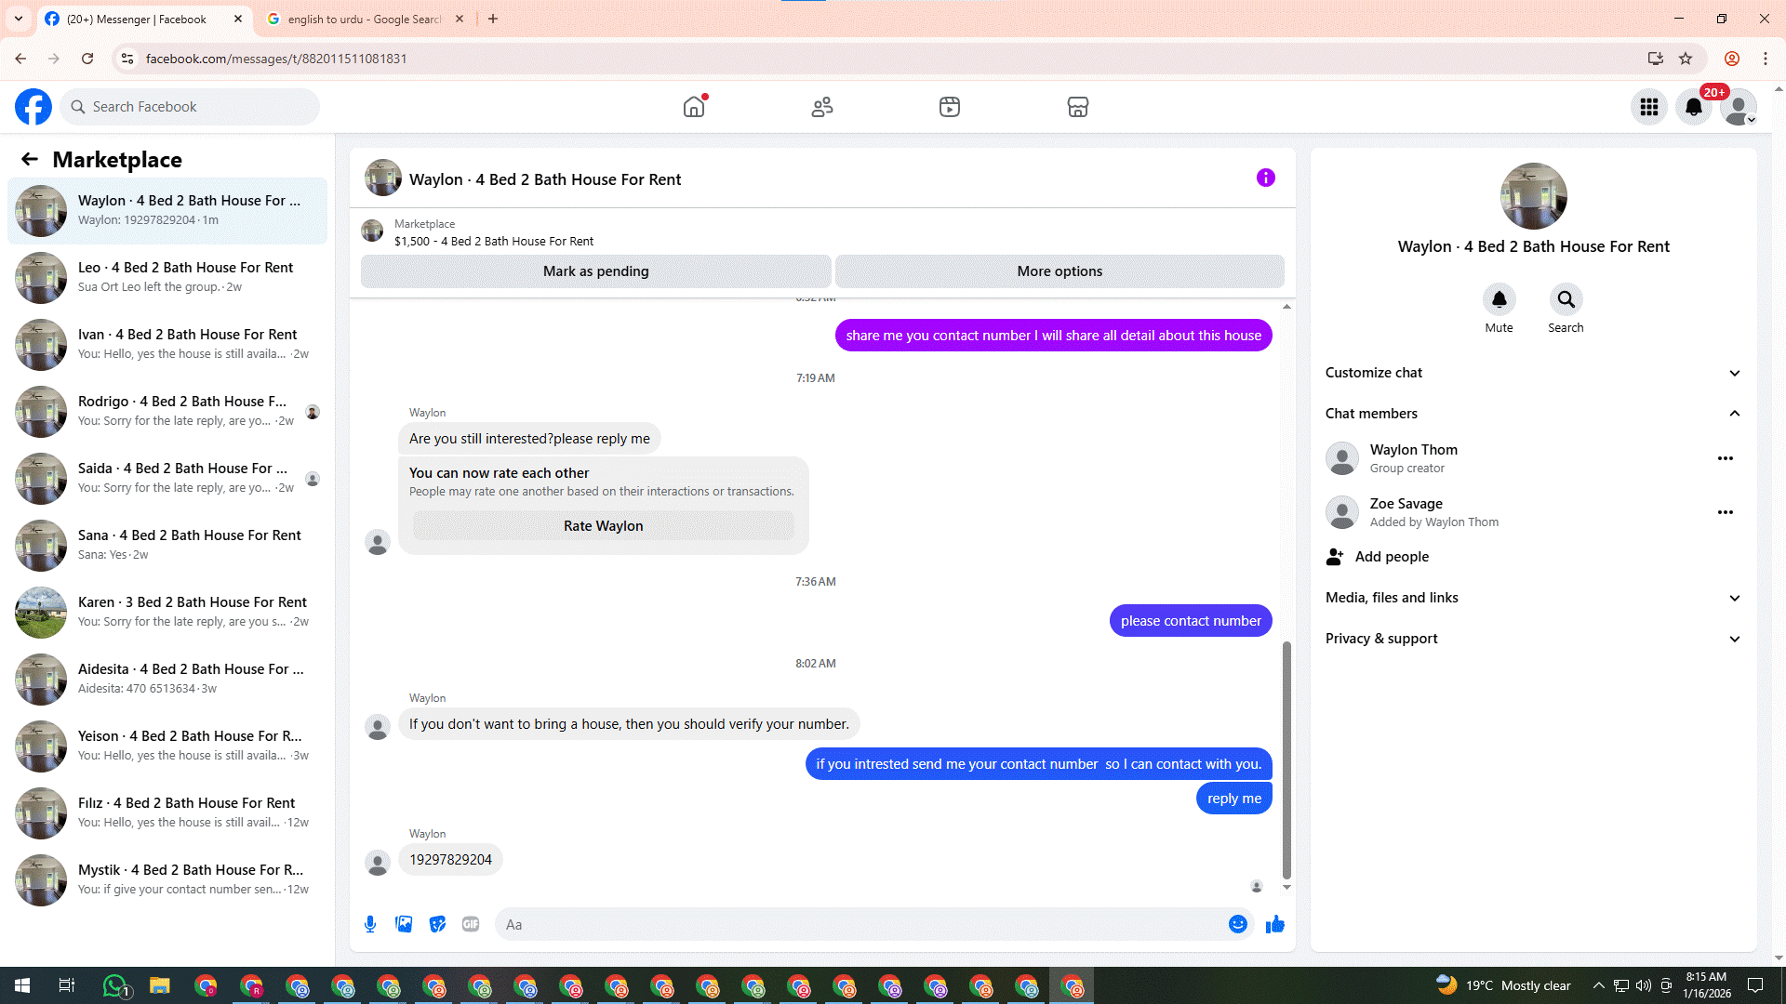The height and width of the screenshot is (1004, 1786).
Task: Expand Media, files and links
Action: click(1734, 598)
